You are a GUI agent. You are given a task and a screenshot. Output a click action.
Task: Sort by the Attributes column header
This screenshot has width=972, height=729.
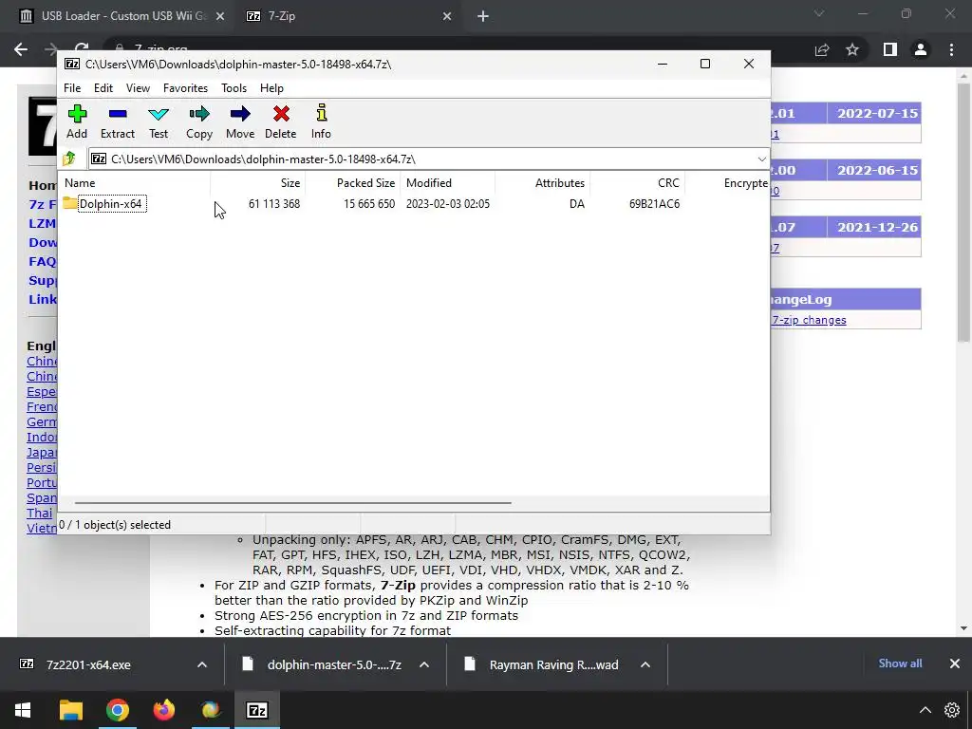click(542, 183)
